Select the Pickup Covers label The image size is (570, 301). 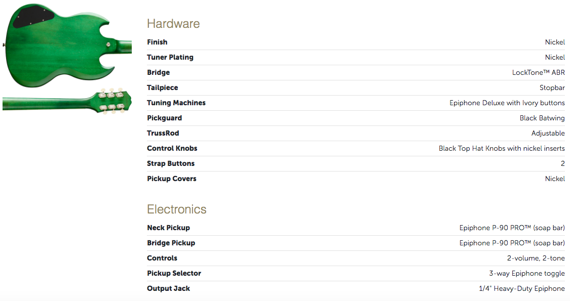point(172,179)
